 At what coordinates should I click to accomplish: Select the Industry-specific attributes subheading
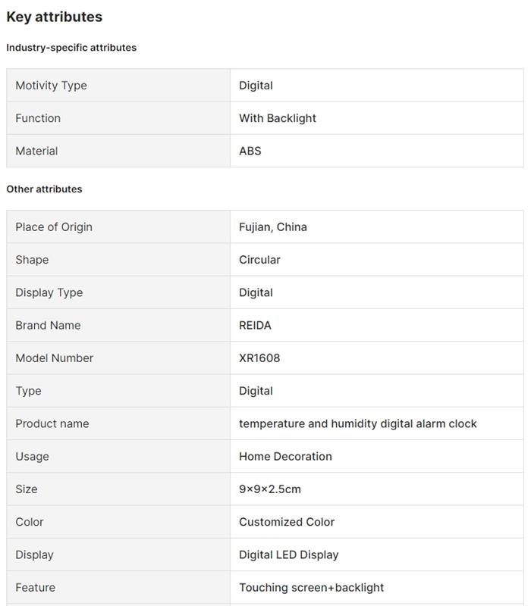[x=71, y=48]
